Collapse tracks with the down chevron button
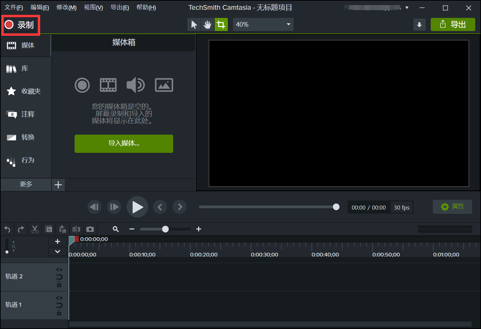 point(57,251)
